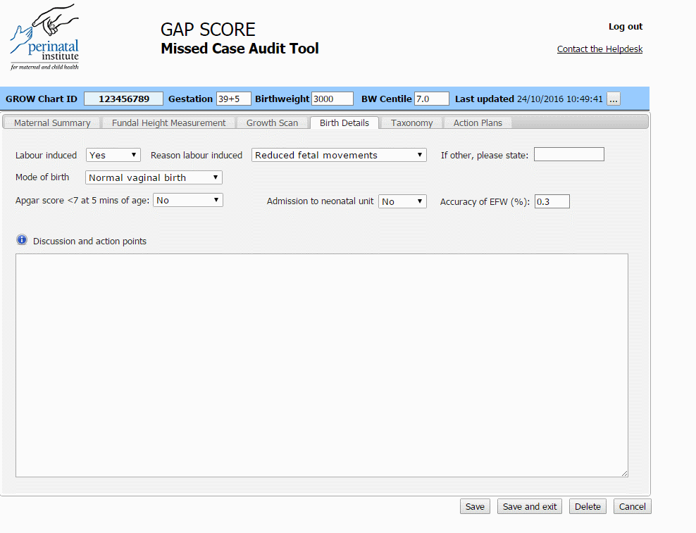Open the Admission to neonatal unit dropdown
This screenshot has width=696, height=533.
pos(402,201)
